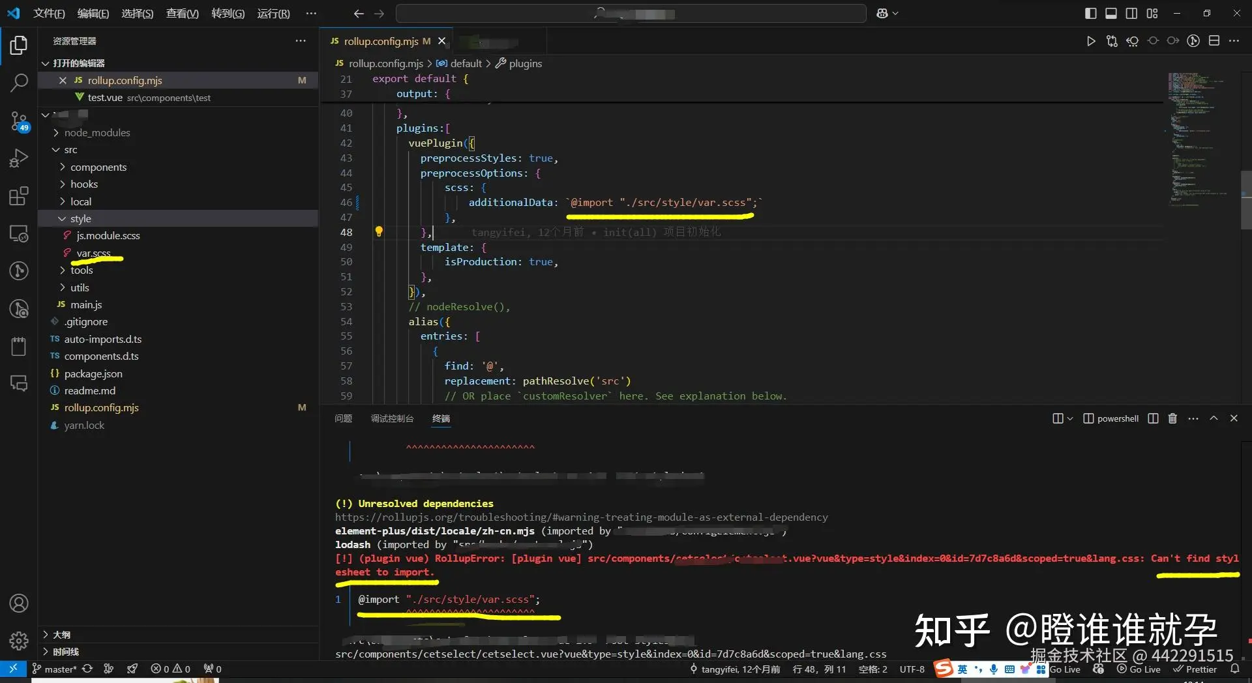Expand the Timeline section
The height and width of the screenshot is (683, 1252).
65,652
